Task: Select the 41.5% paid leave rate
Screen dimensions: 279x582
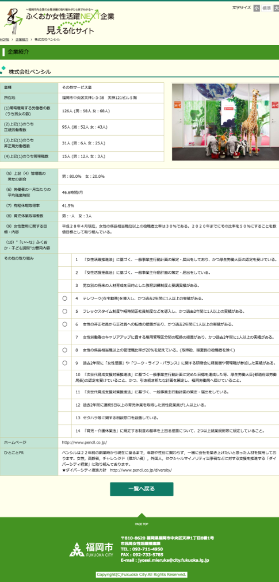Action: pos(68,205)
